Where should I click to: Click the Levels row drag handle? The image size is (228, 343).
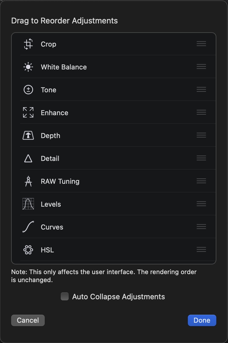pyautogui.click(x=201, y=204)
